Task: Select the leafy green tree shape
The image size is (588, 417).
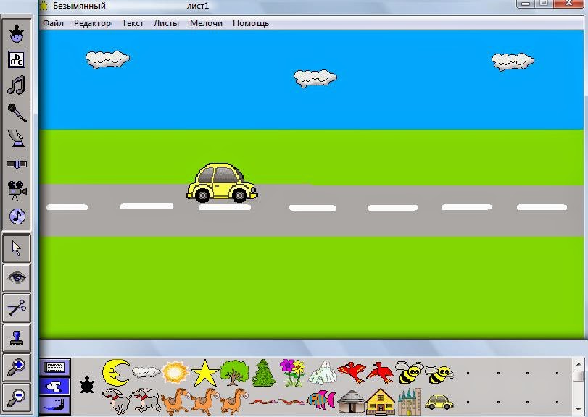Action: (x=234, y=373)
